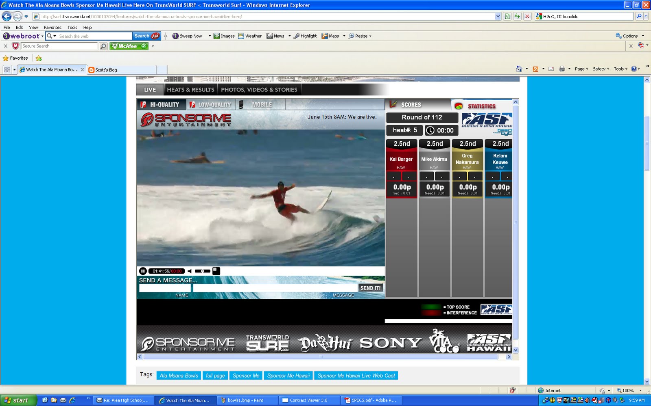This screenshot has width=651, height=406.
Task: Print the page using the printer icon
Action: point(562,69)
